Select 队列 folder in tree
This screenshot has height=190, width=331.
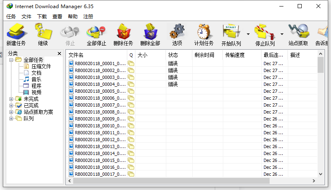tap(28, 119)
